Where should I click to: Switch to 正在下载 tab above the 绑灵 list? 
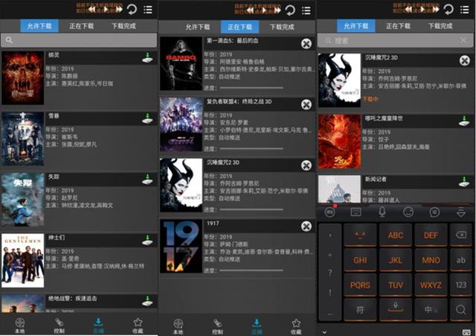click(81, 26)
